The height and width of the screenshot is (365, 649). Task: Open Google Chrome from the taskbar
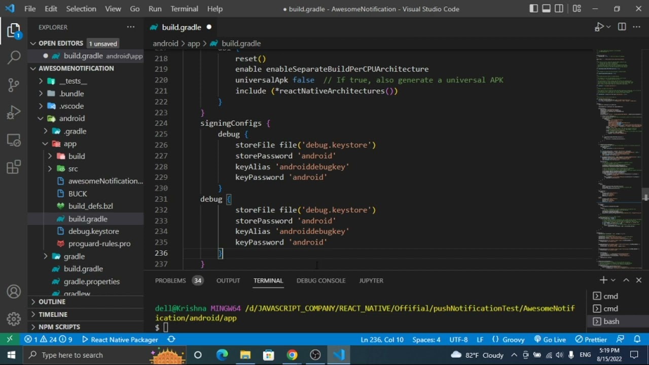click(292, 355)
